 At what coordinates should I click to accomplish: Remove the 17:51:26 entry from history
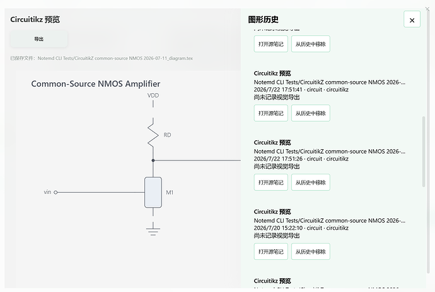tap(310, 182)
